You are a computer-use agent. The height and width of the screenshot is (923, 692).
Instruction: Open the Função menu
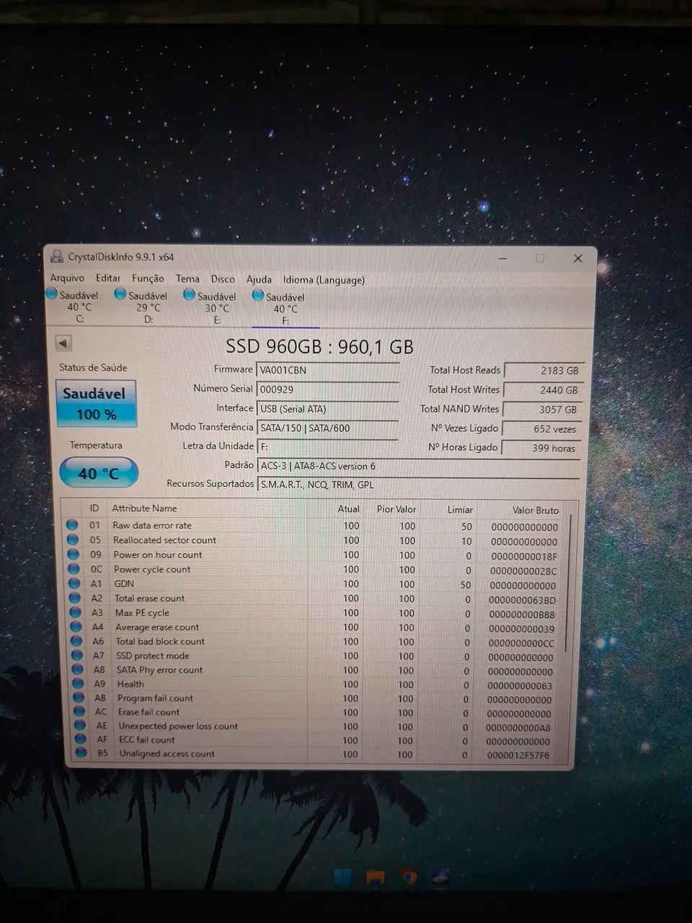click(x=148, y=278)
